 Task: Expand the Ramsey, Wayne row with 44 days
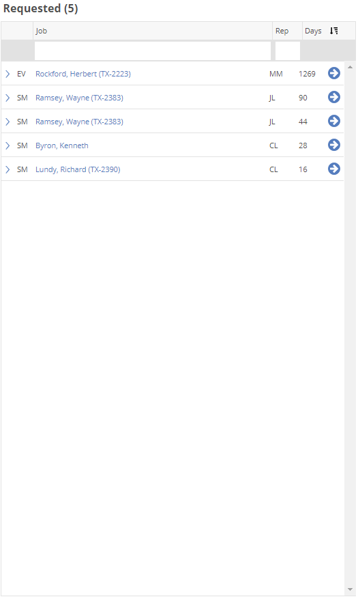[x=8, y=122]
